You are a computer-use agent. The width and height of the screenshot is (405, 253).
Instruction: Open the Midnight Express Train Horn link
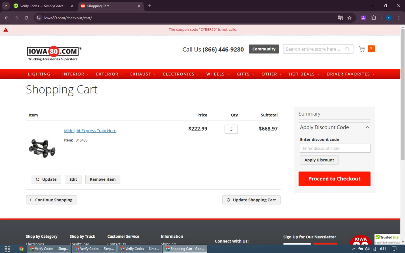pos(90,131)
